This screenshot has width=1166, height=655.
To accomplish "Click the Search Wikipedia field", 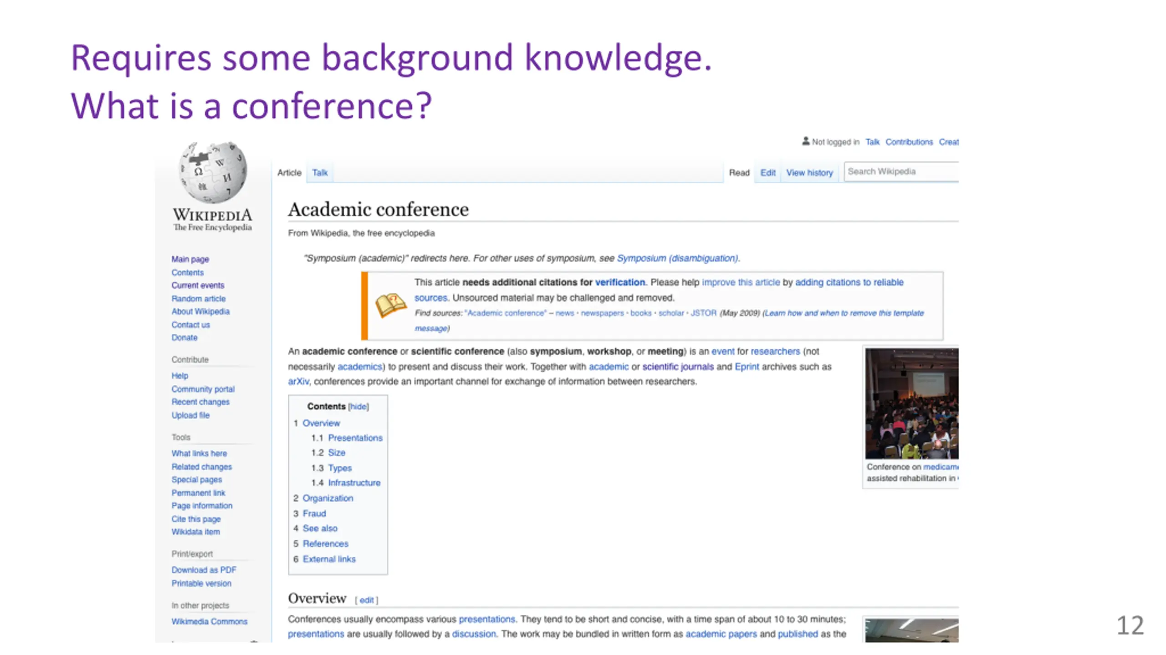I will (x=901, y=171).
